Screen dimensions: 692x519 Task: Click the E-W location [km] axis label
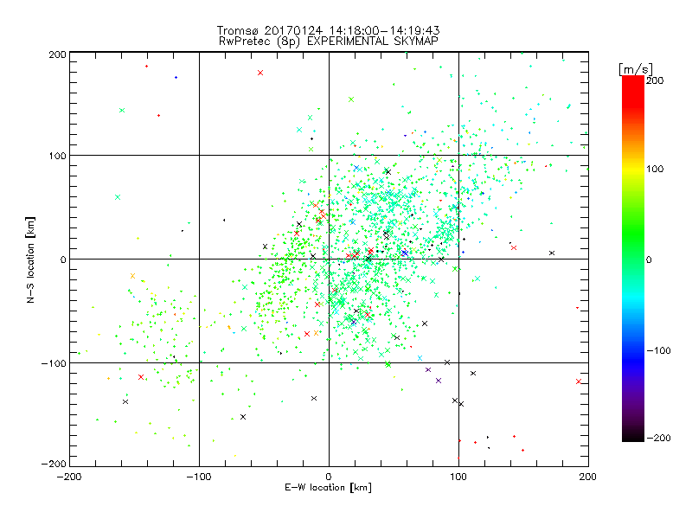pos(328,488)
